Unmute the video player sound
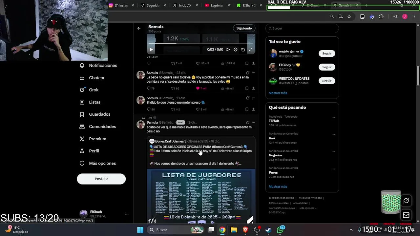 pyautogui.click(x=228, y=49)
